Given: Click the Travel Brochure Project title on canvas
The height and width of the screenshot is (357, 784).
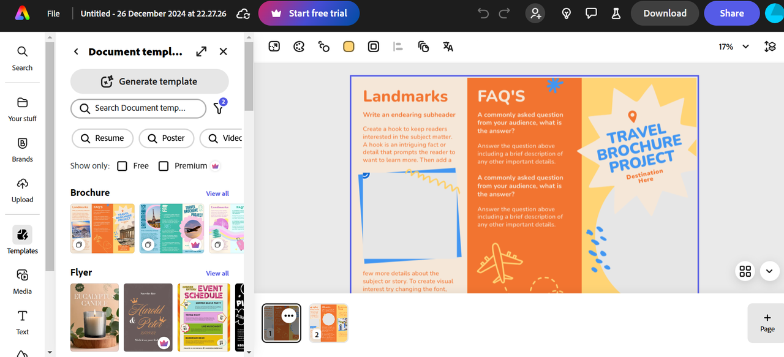Looking at the screenshot, I should [x=639, y=148].
